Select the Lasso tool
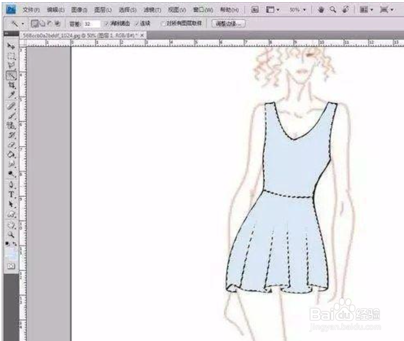 point(11,65)
